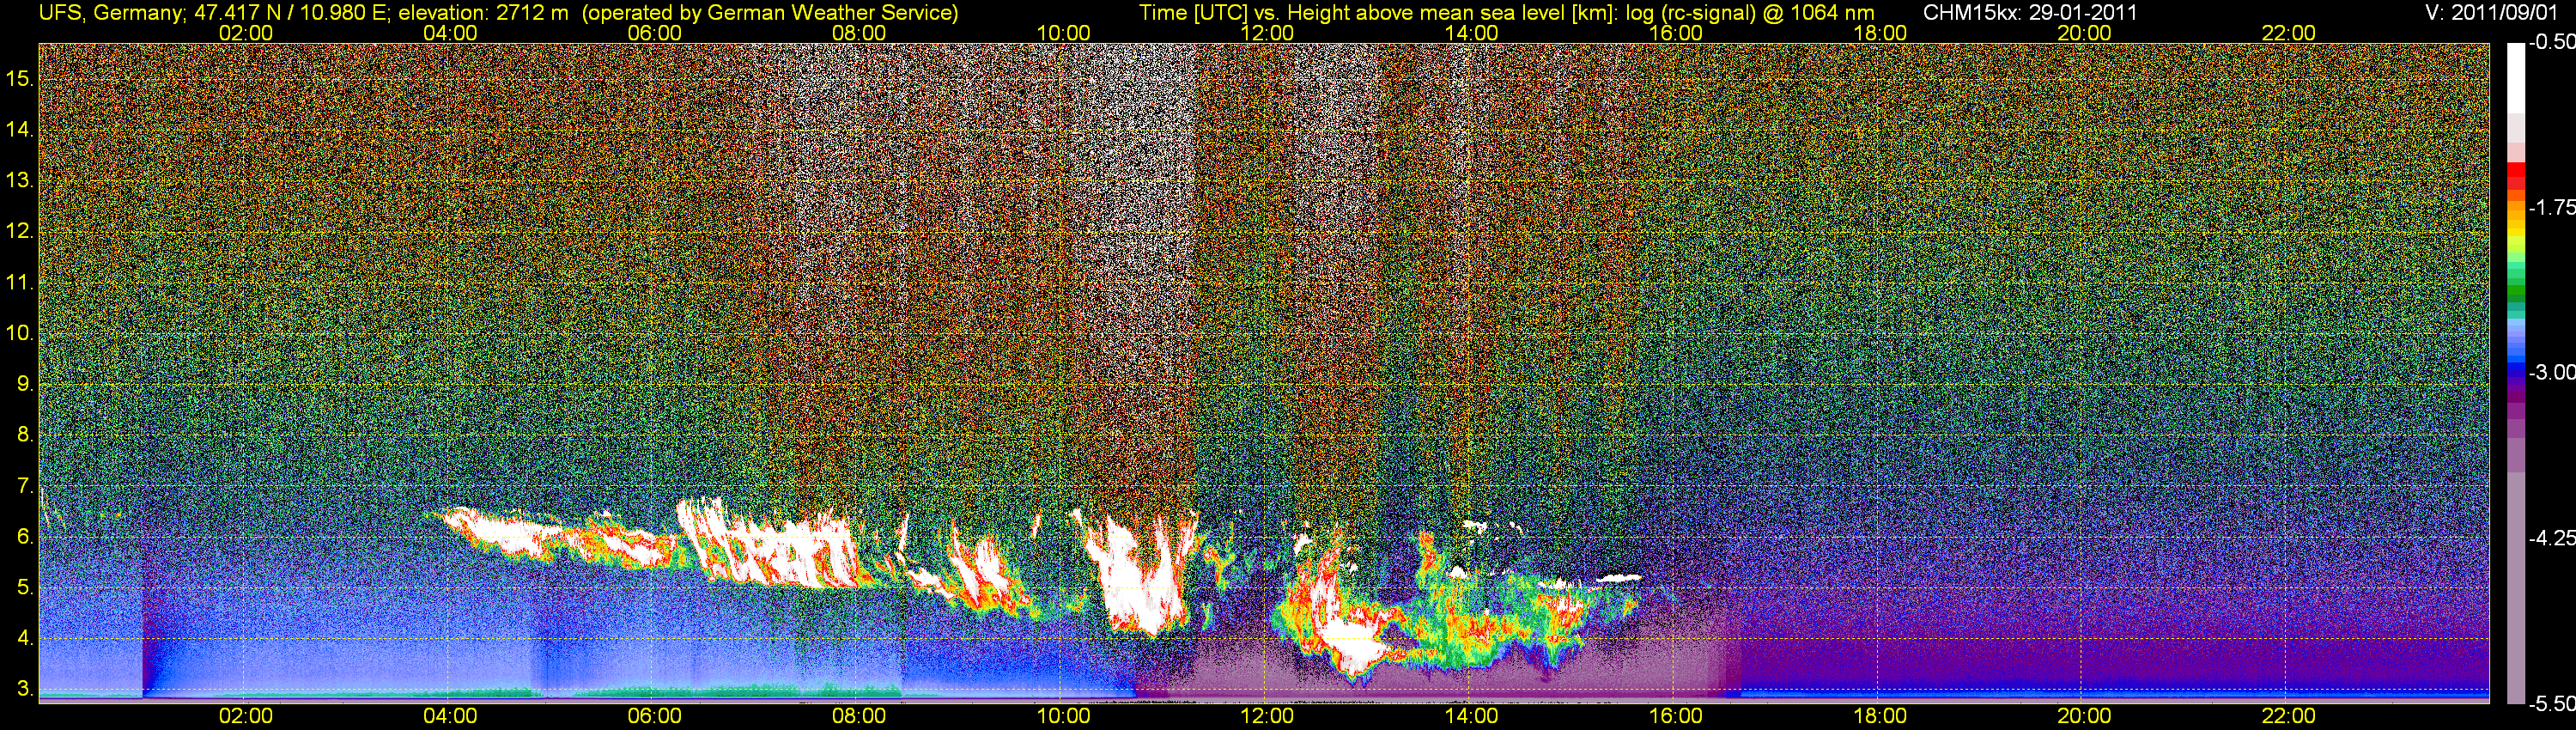Click the 06:00 label on the top time axis
The height and width of the screenshot is (730, 2576).
[655, 33]
